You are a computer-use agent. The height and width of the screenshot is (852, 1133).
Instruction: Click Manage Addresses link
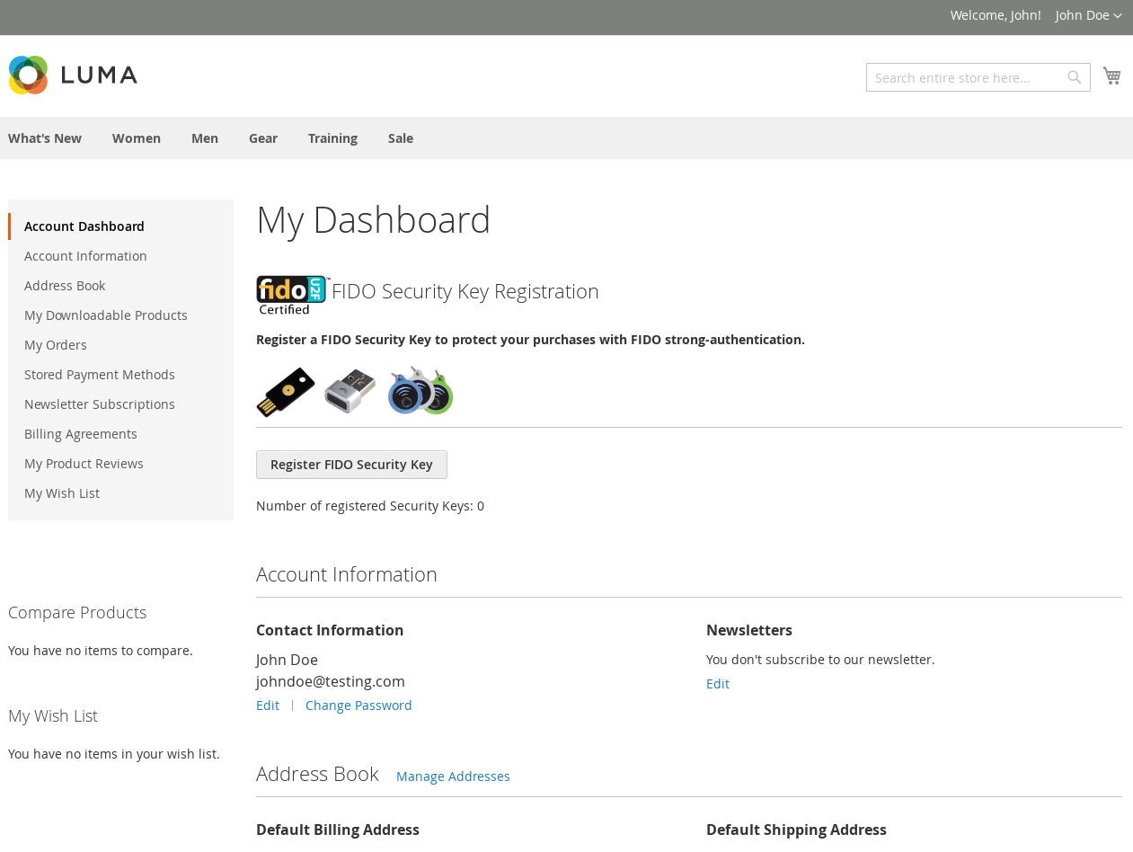[x=453, y=777]
